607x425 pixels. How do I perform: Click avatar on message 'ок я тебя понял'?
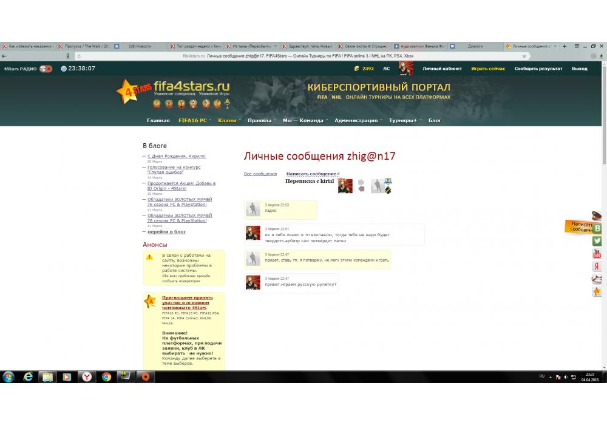pos(253,233)
